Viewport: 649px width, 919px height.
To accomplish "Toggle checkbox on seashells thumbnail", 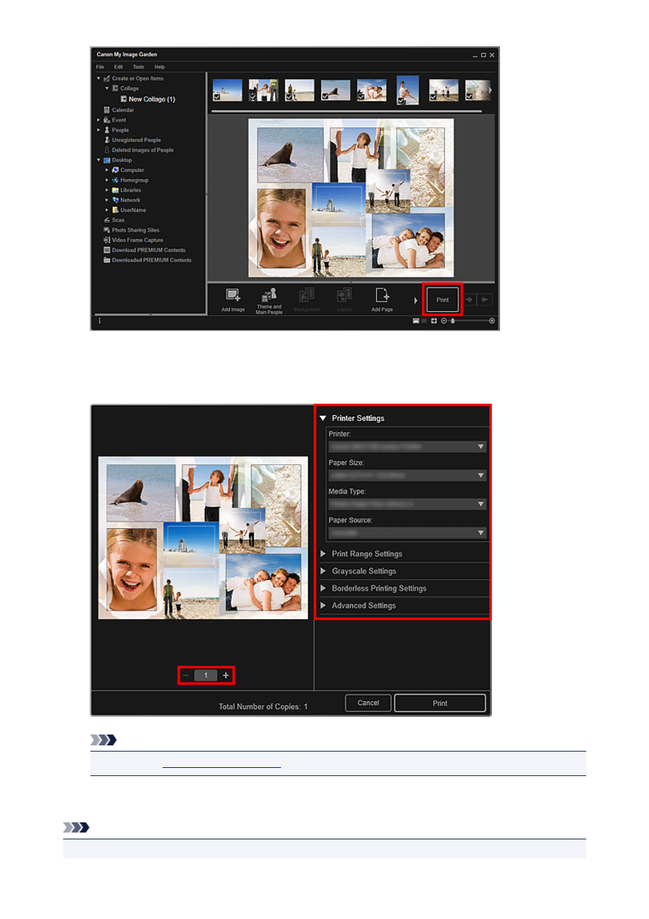I will pos(469,97).
